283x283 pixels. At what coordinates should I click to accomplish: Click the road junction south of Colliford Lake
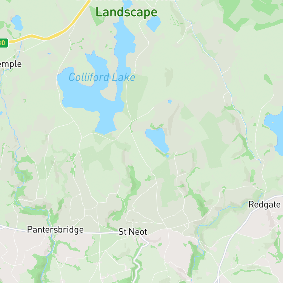131,121
